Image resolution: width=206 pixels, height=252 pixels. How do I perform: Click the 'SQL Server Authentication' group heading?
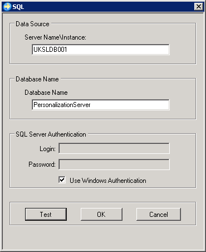pos(51,134)
